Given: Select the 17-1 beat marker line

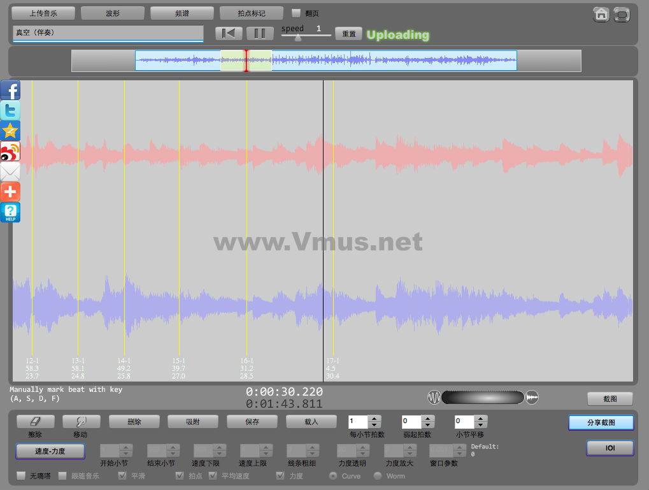Looking at the screenshot, I should 333,217.
